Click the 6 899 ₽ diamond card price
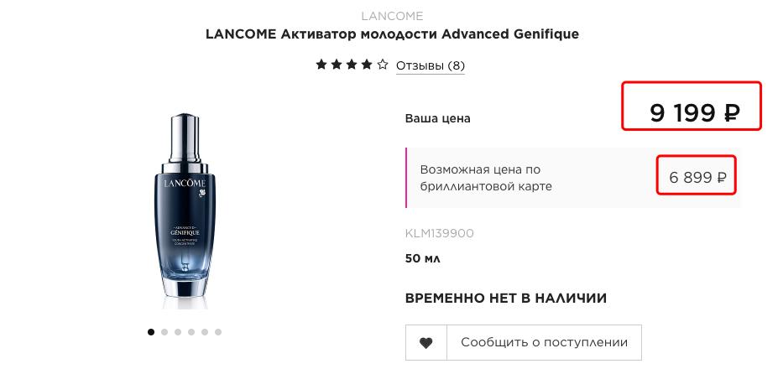The width and height of the screenshot is (783, 374). click(x=697, y=177)
